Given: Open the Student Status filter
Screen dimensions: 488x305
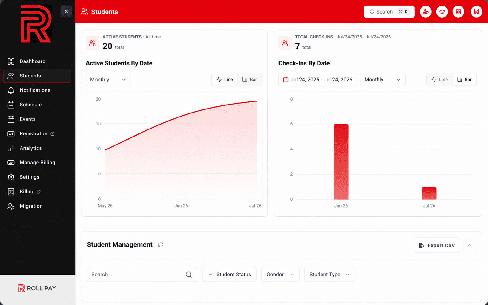Looking at the screenshot, I should (x=230, y=275).
